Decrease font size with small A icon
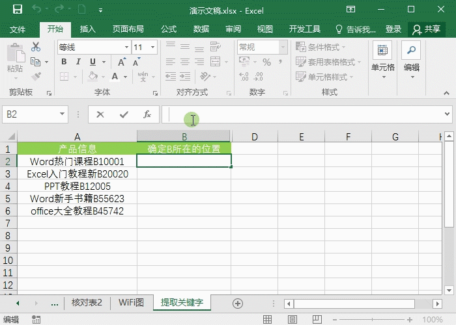This screenshot has width=456, height=325. 136,62
